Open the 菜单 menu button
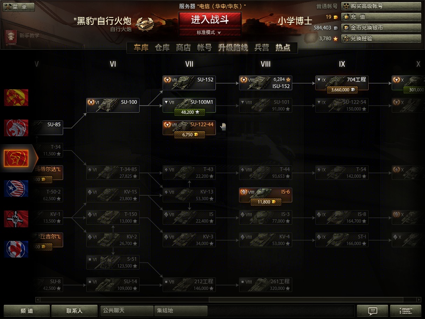425x319 pixels. pos(19,7)
